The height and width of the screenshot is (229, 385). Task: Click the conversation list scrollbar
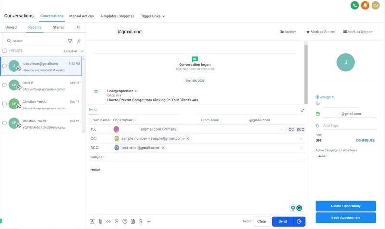(x=84, y=95)
